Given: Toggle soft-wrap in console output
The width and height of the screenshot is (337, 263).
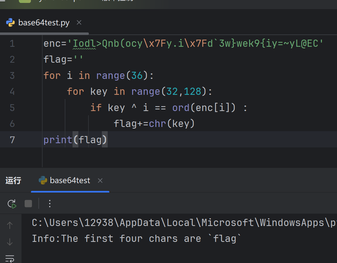Looking at the screenshot, I should [x=10, y=258].
